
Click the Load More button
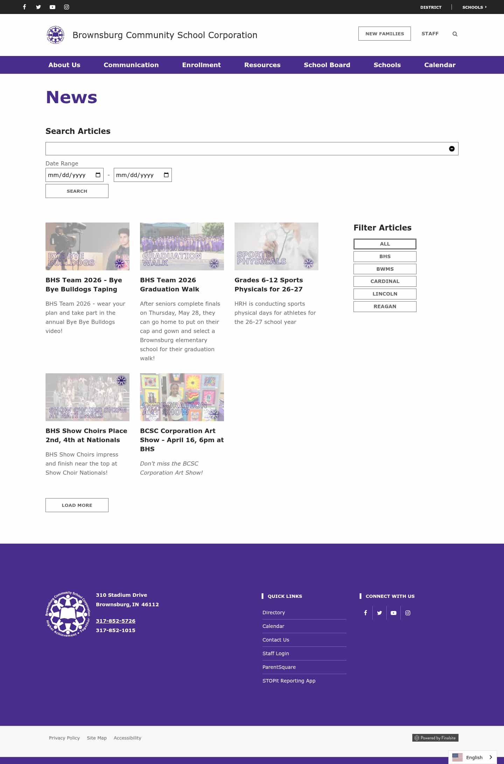77,505
